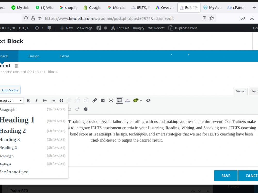The width and height of the screenshot is (258, 193).
Task: Click the SAVE button
Action: (x=226, y=176)
